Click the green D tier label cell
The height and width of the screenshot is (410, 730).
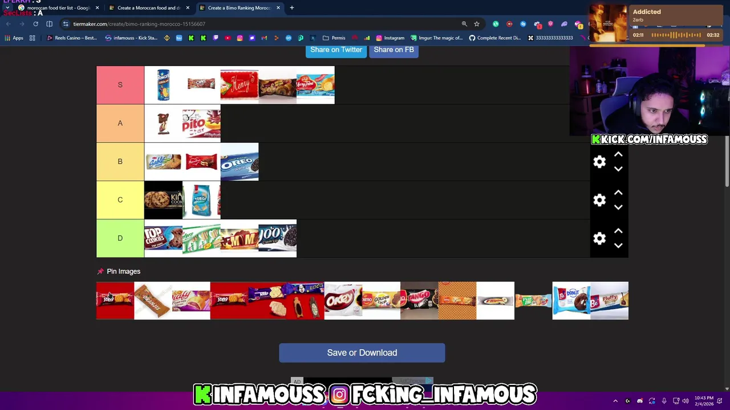point(120,238)
